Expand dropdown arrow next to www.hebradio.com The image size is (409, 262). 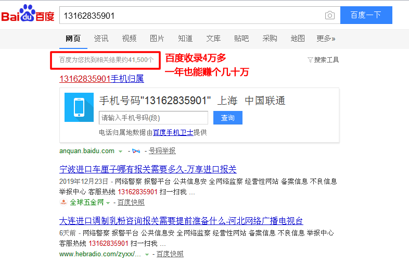(147, 254)
